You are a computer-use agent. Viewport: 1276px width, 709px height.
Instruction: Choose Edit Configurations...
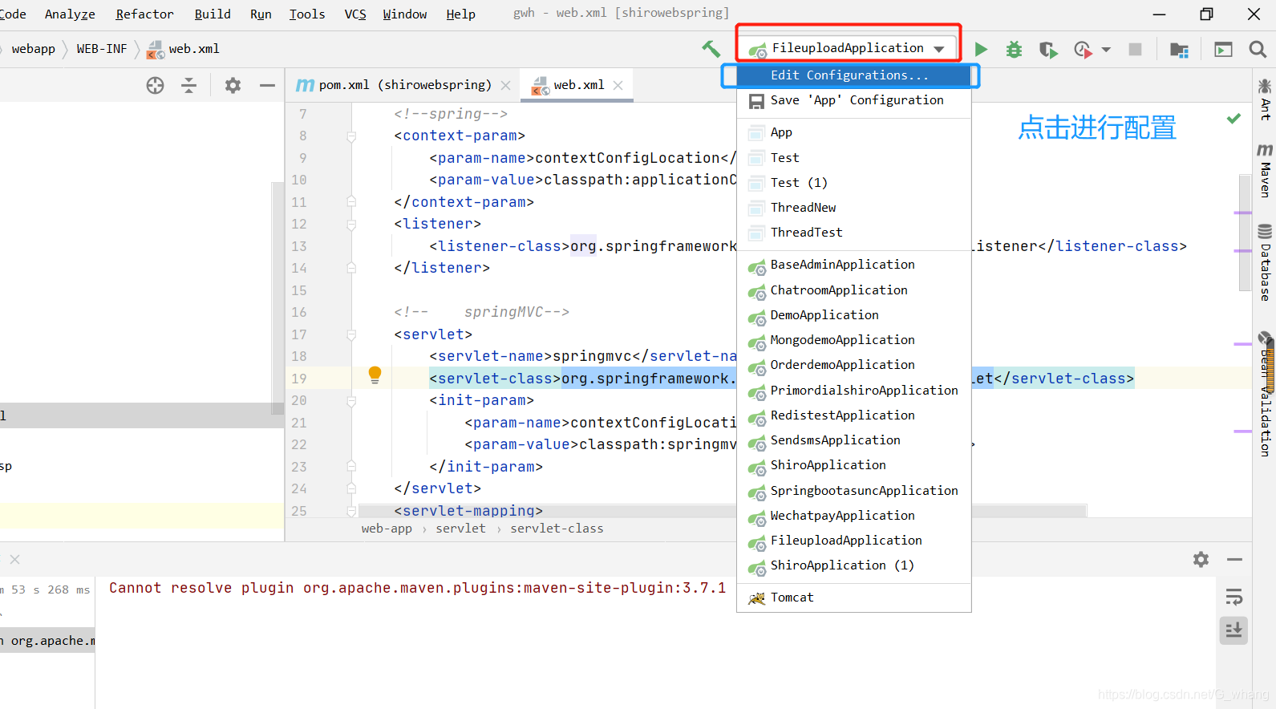point(854,75)
